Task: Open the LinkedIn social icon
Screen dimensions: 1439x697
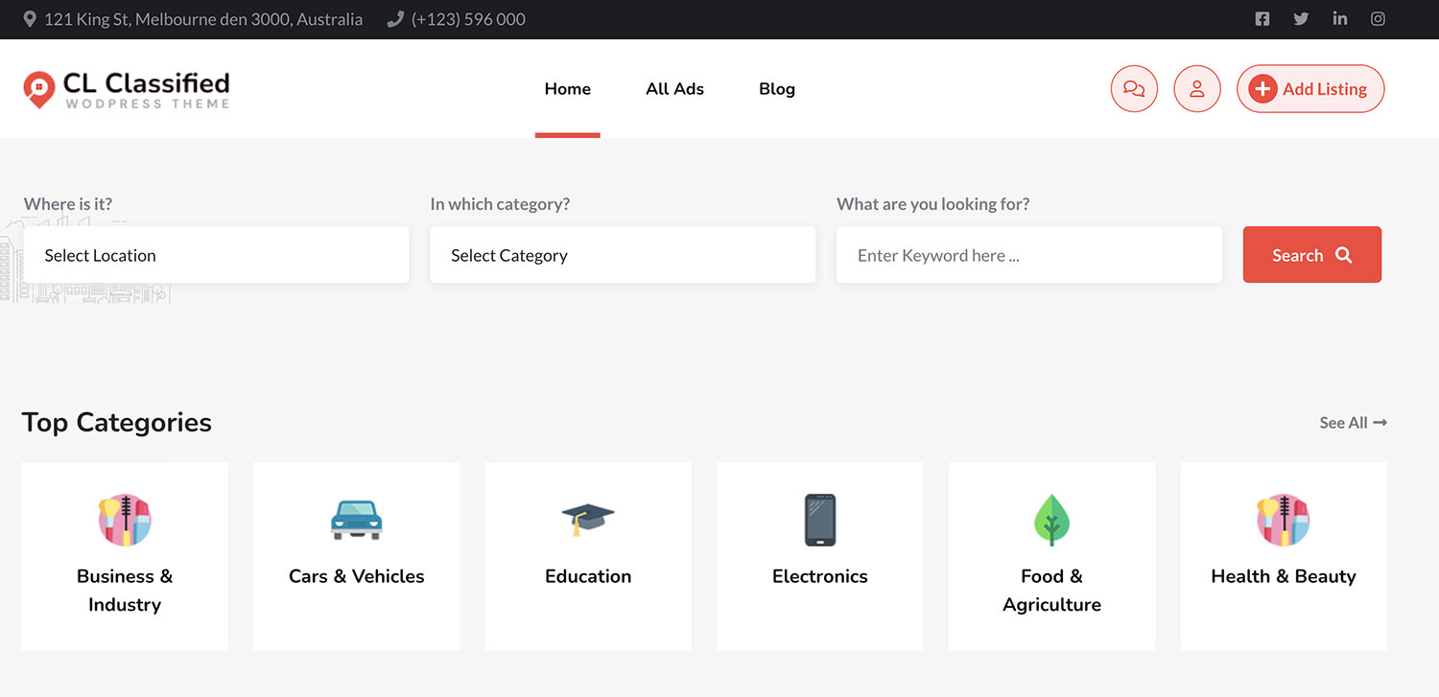Action: [1340, 19]
